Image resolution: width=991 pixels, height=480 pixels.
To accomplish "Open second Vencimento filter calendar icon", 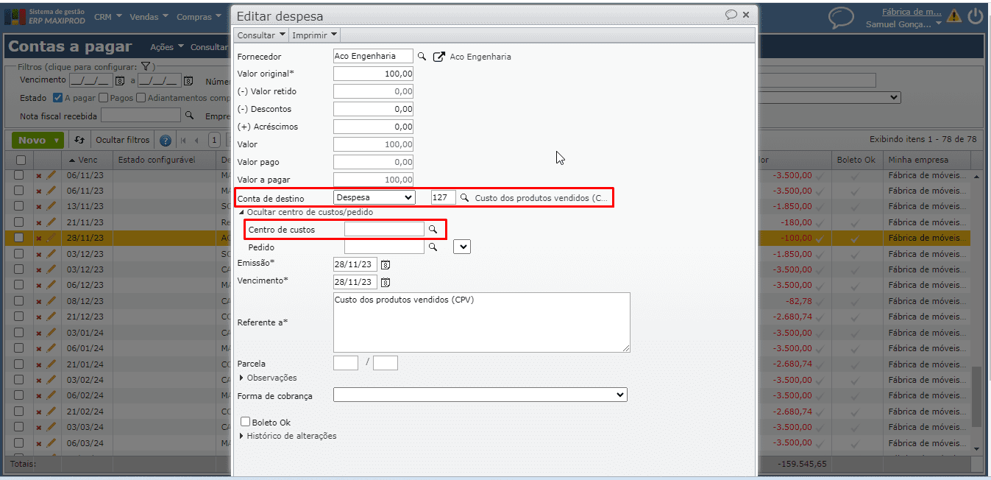I will coord(188,80).
